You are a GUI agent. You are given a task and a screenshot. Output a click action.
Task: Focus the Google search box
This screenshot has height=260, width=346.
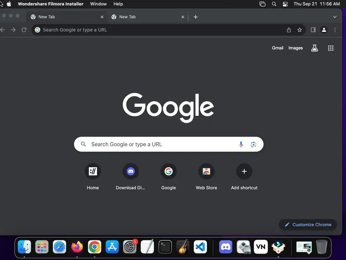pyautogui.click(x=169, y=144)
